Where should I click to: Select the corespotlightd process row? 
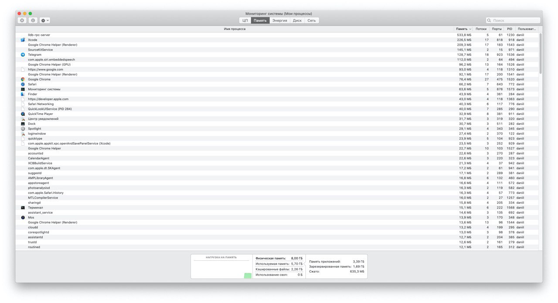[277, 232]
